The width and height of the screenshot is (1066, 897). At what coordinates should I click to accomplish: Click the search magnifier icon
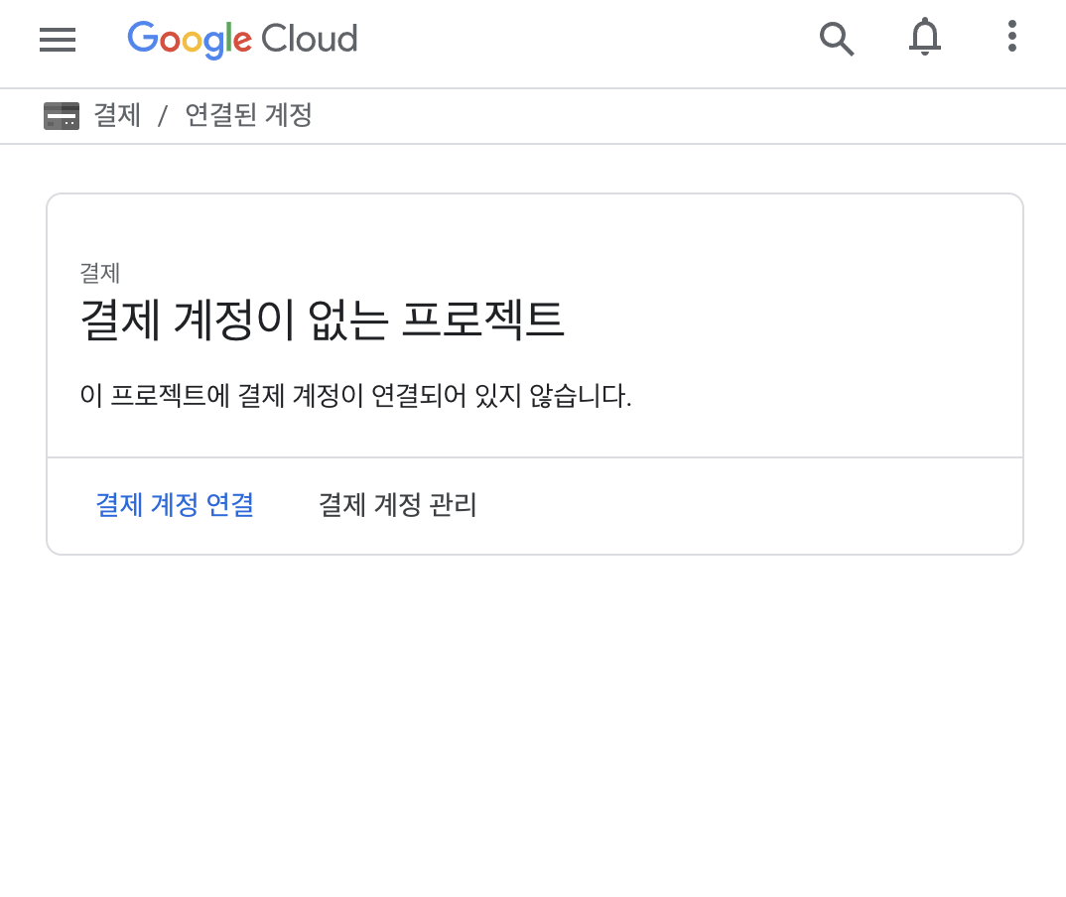pos(836,39)
